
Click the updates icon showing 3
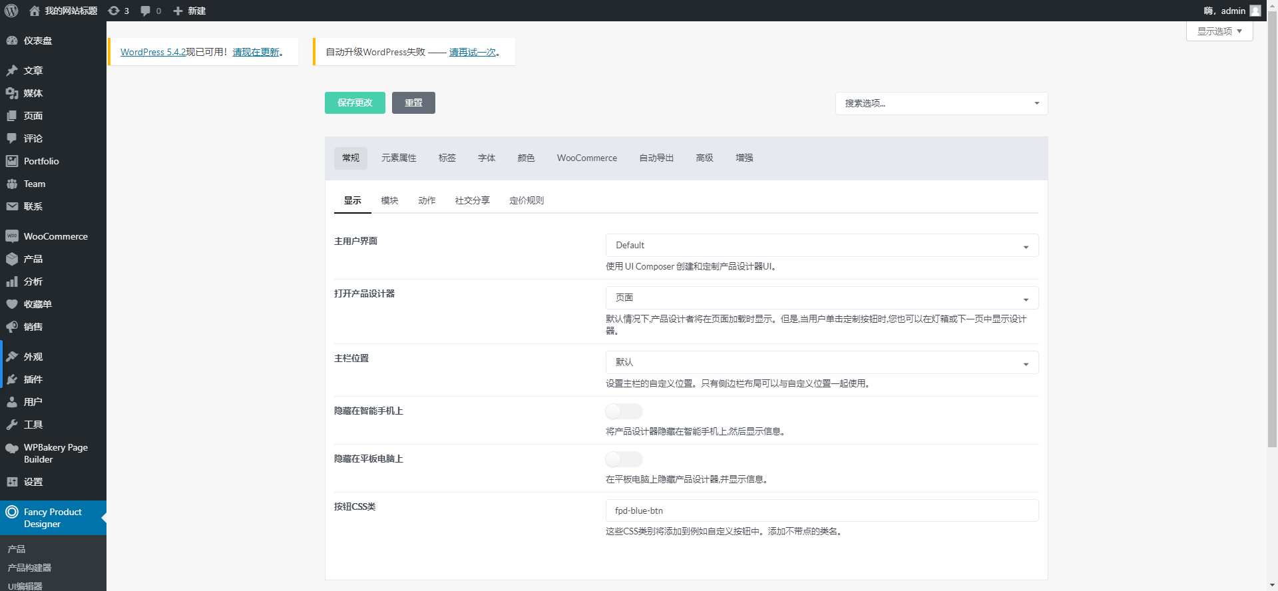tap(114, 11)
